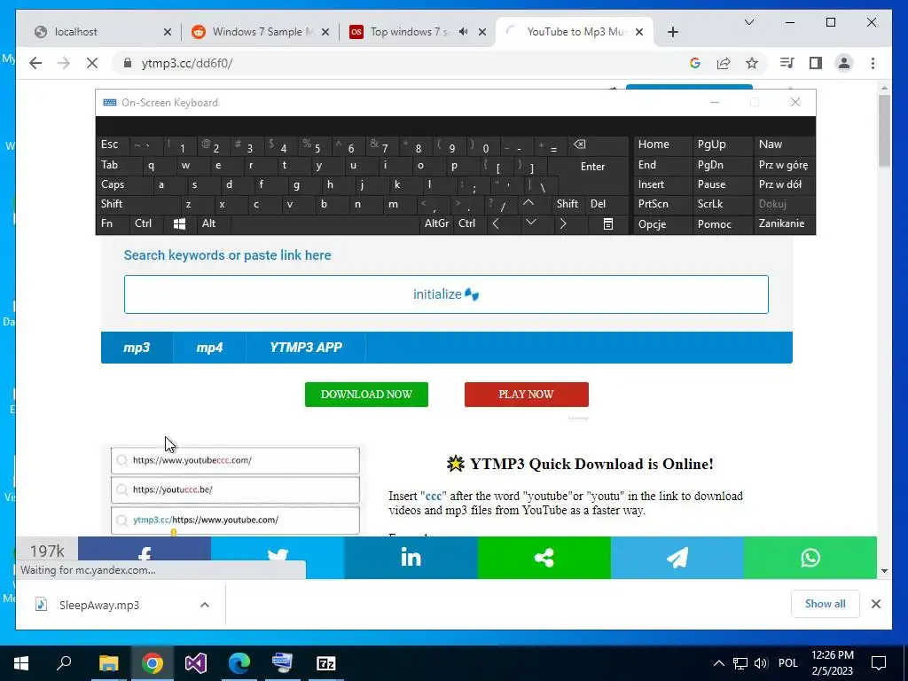908x681 pixels.
Task: Click the up arrow key on keyboard
Action: tap(528, 204)
